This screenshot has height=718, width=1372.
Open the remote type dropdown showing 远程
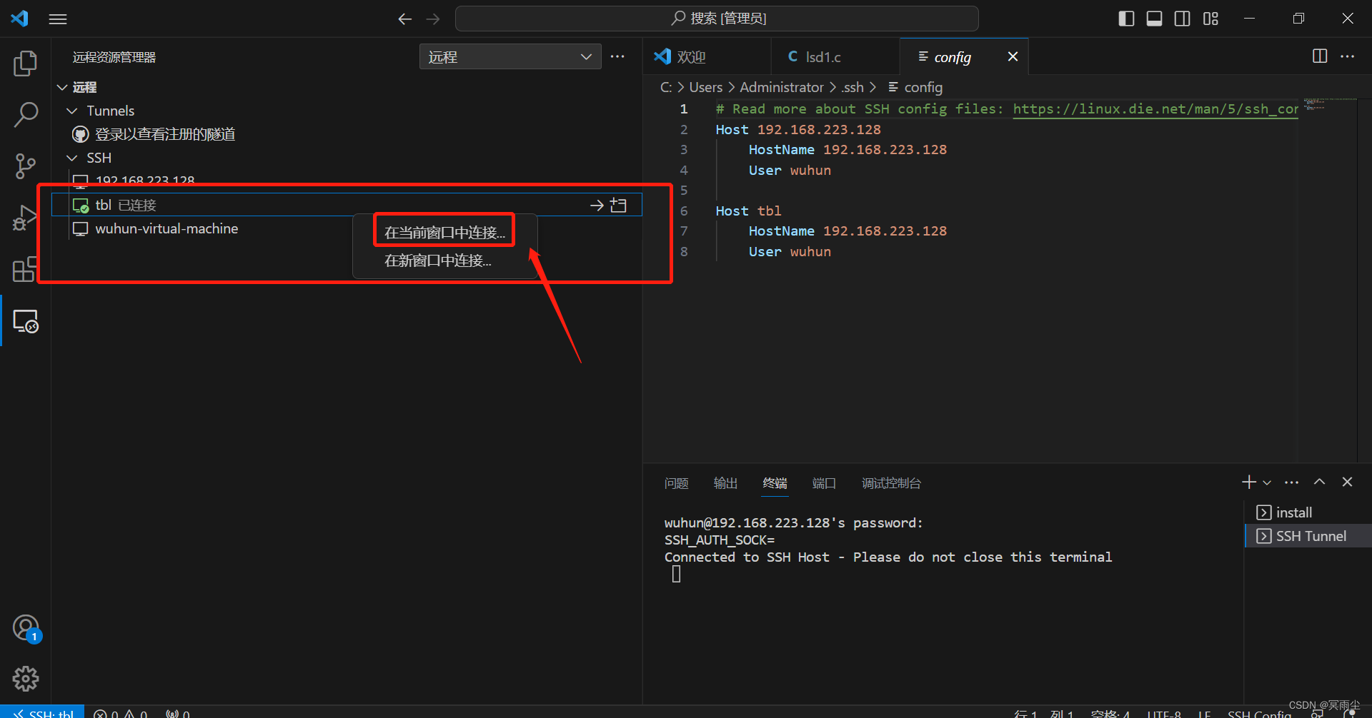pos(509,56)
